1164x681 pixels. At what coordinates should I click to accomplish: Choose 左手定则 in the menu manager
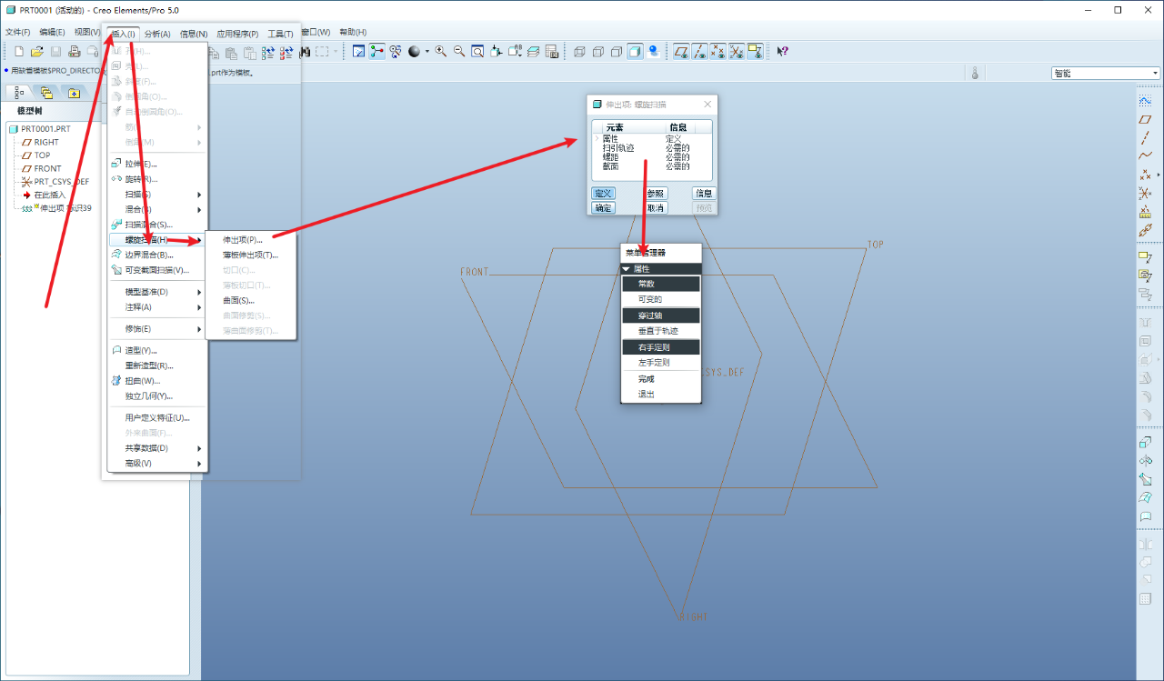tap(653, 363)
